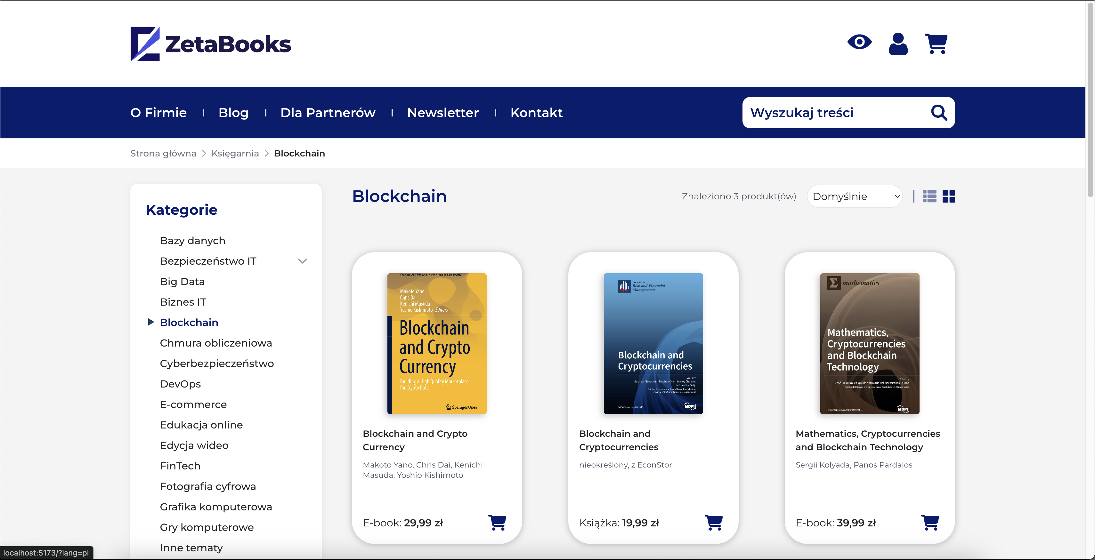1095x560 pixels.
Task: Select Fotografia cyfrowa category
Action: tap(208, 486)
